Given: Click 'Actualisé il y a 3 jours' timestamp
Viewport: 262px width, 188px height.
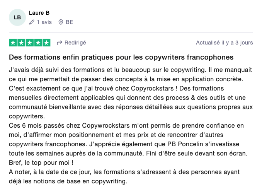Looking at the screenshot, I should tap(224, 43).
